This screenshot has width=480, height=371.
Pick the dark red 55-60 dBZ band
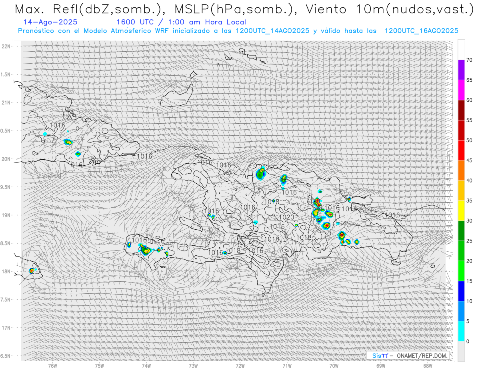(x=461, y=110)
